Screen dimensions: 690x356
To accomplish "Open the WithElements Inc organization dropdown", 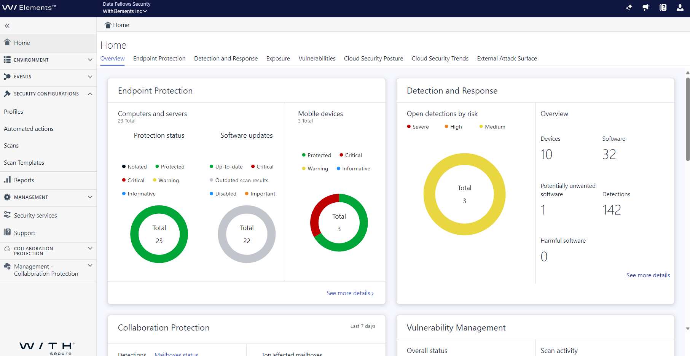I will click(x=125, y=11).
